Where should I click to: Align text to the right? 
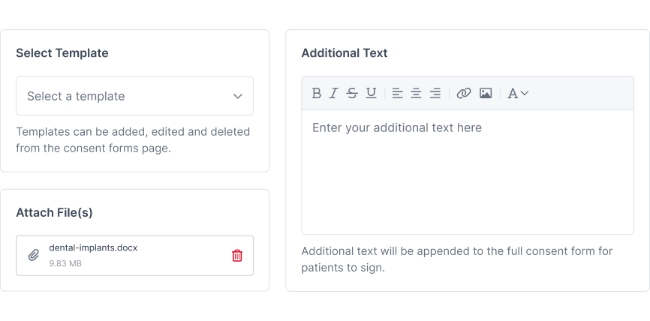[435, 93]
